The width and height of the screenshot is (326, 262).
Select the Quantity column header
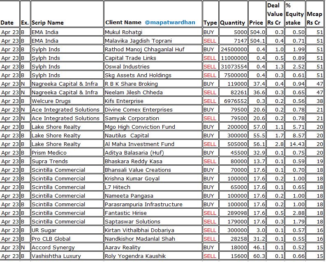tap(233, 14)
